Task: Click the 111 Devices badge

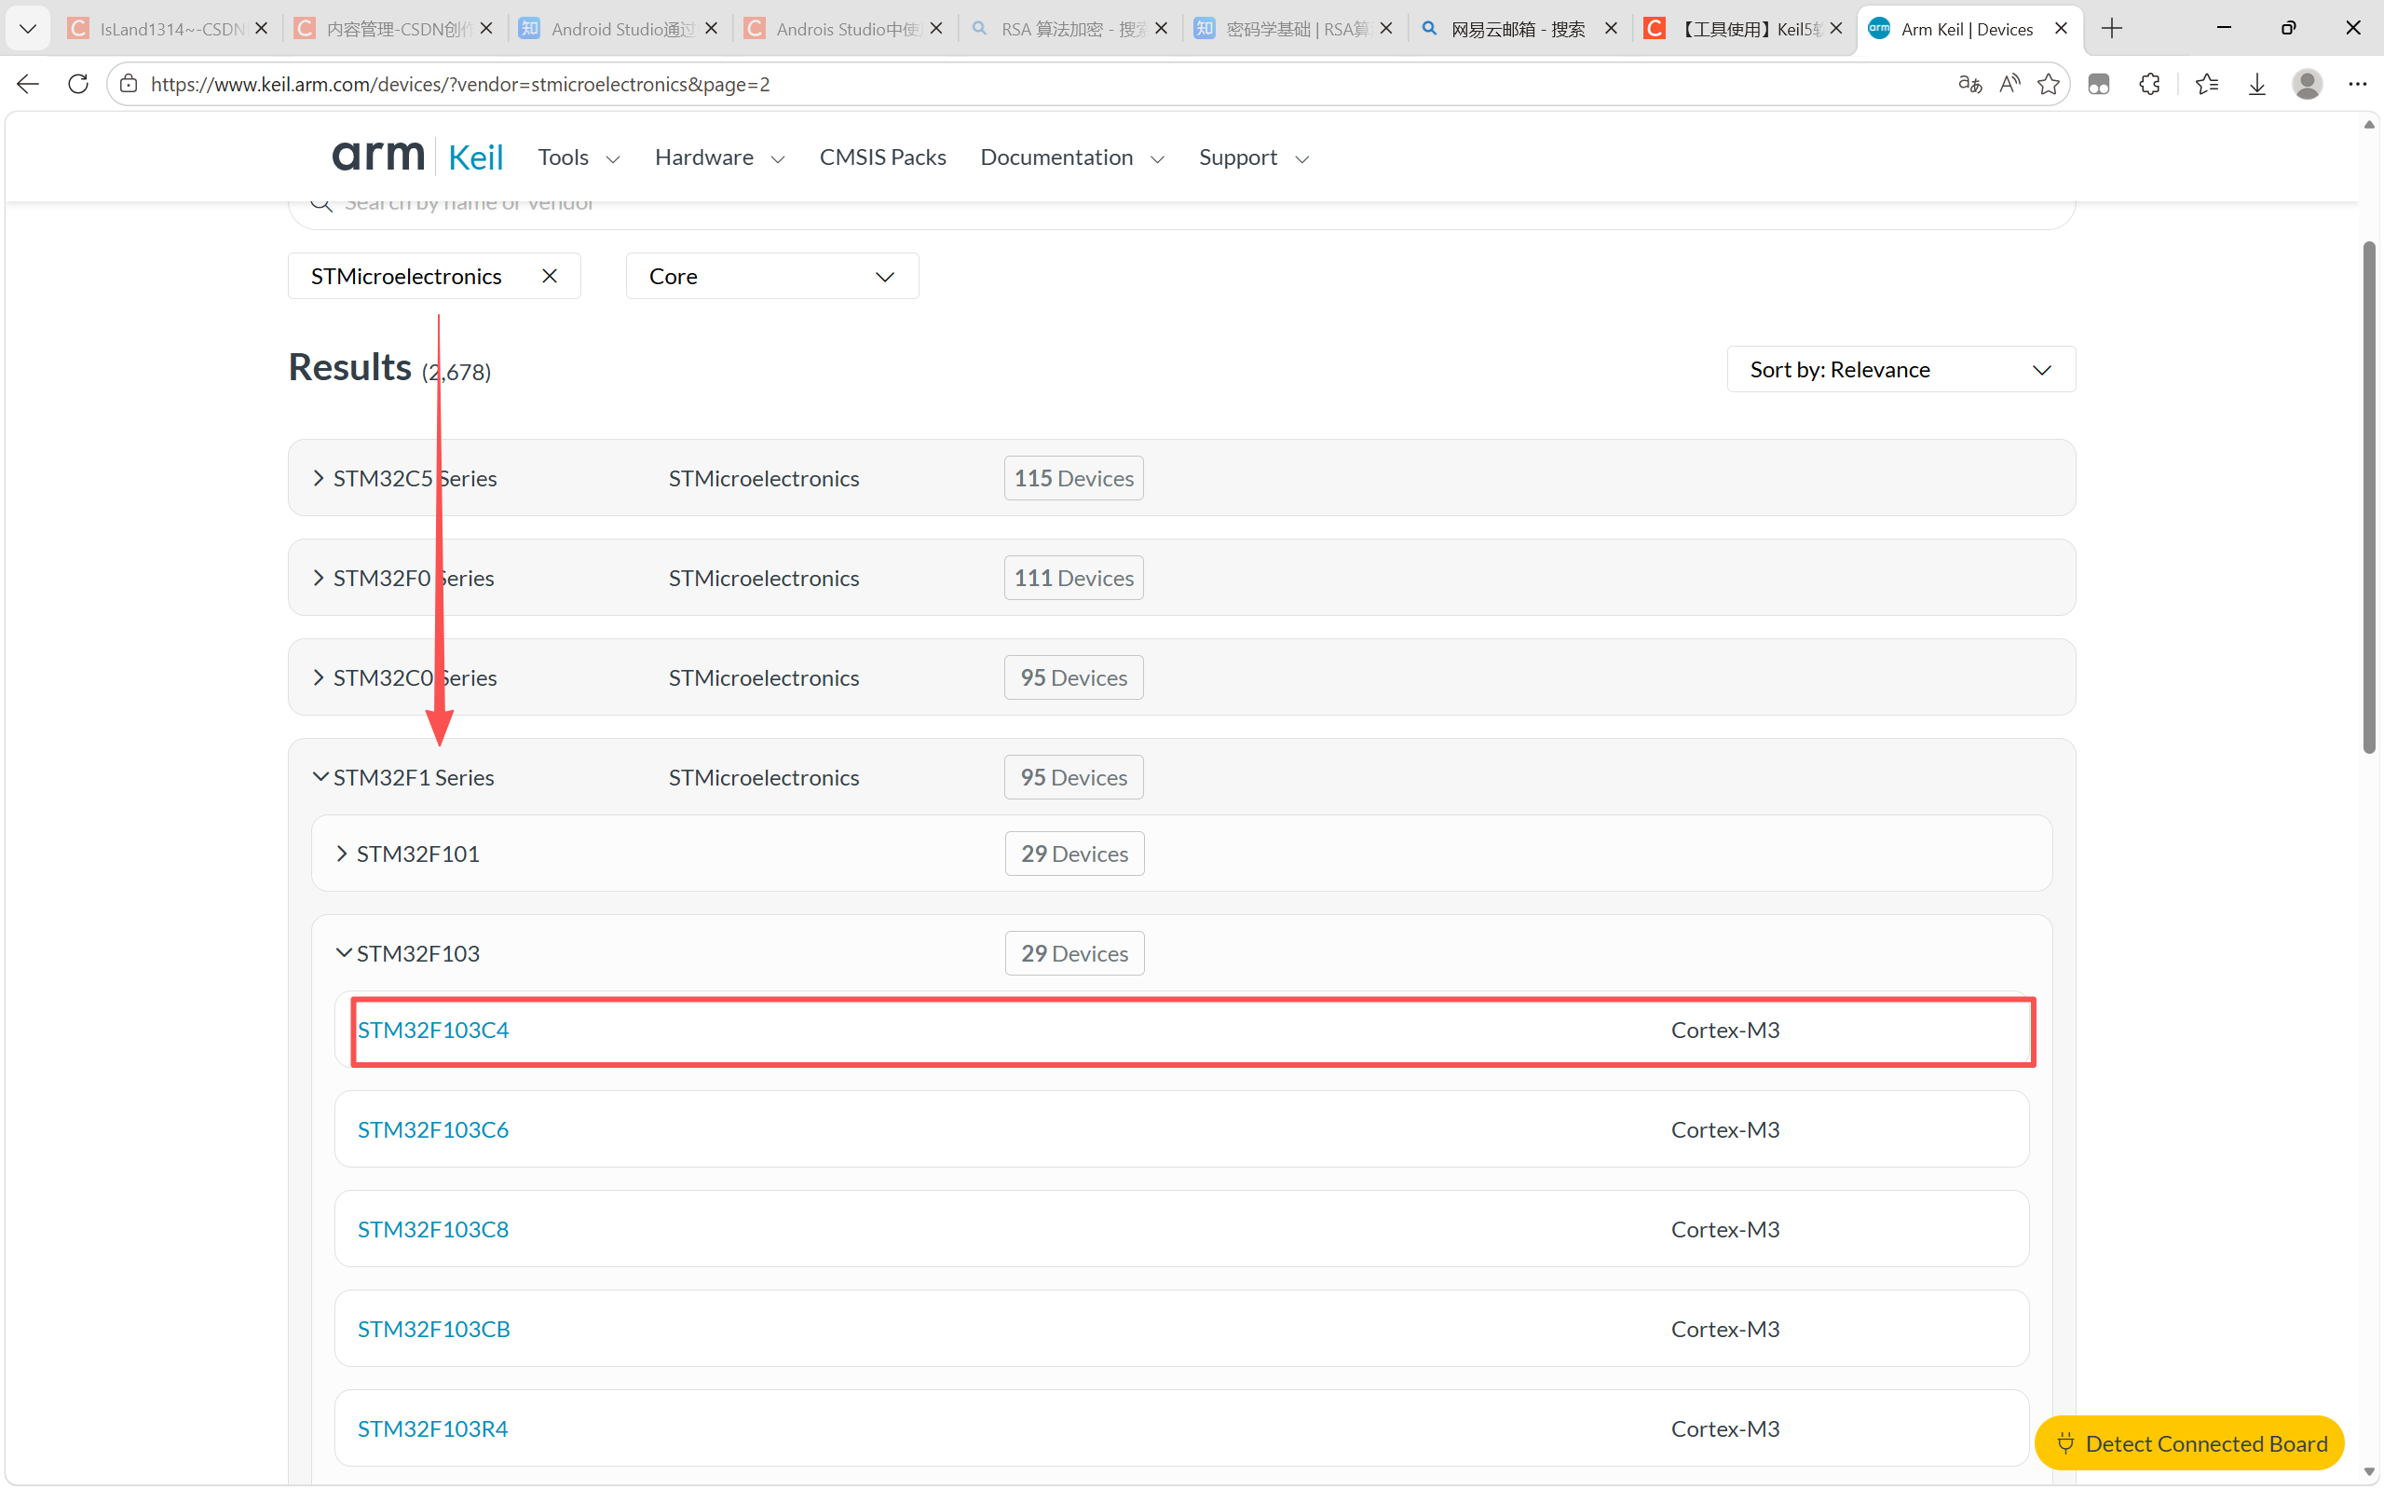Action: (1074, 578)
